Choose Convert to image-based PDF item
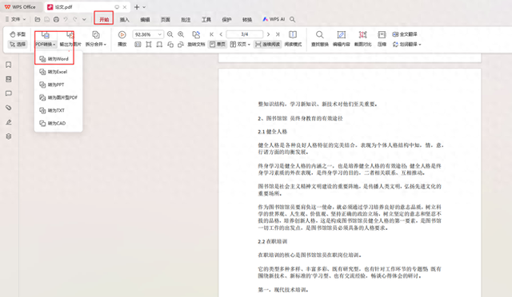 tap(58, 97)
